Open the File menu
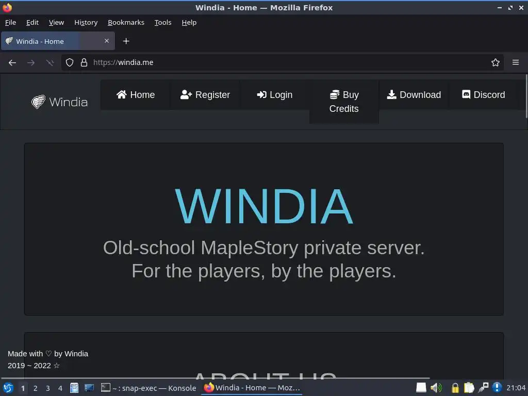The width and height of the screenshot is (528, 396). (10, 23)
